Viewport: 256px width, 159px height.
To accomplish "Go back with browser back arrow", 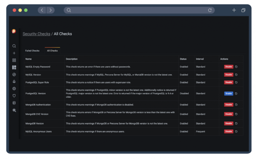I will pyautogui.click(x=42, y=10).
